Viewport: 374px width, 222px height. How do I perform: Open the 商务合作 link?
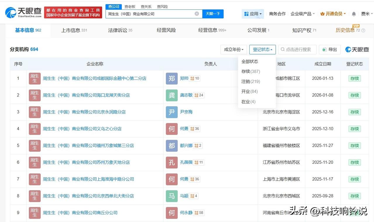tap(277, 14)
